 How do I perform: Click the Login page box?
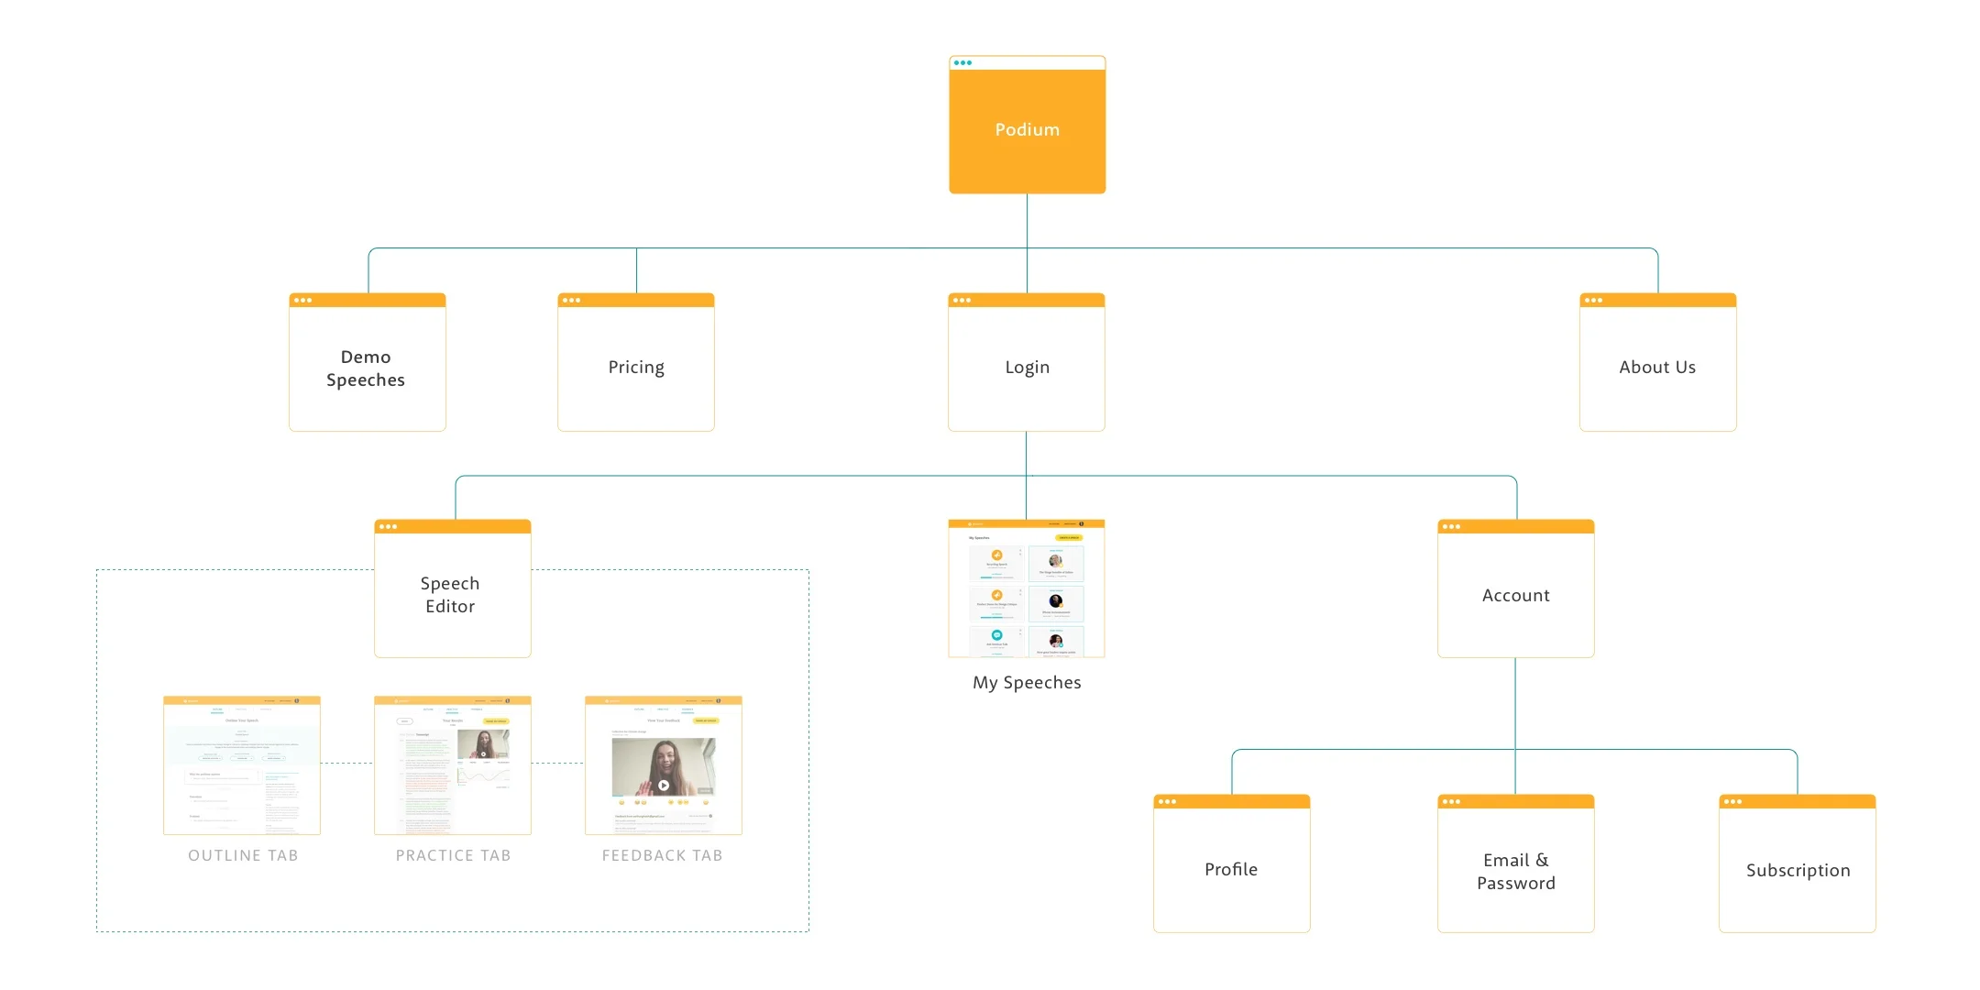pos(1027,362)
